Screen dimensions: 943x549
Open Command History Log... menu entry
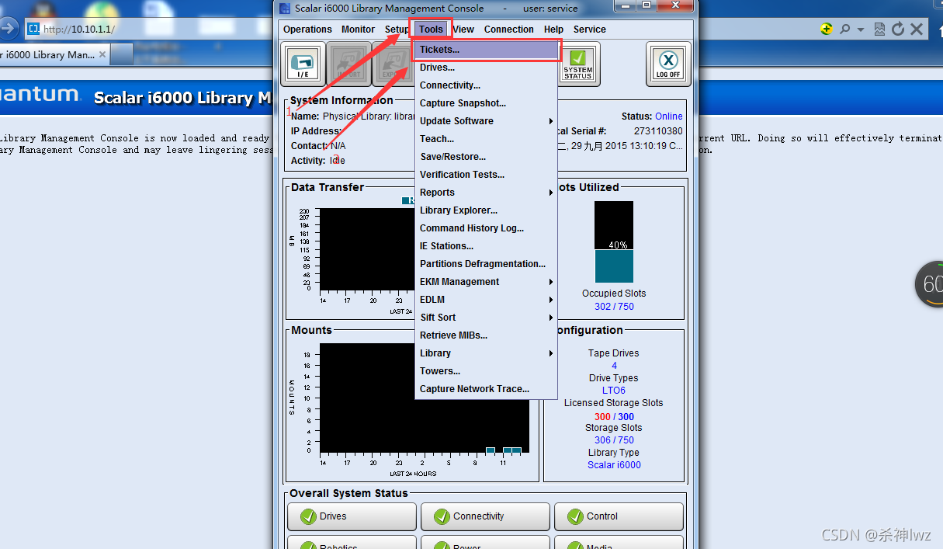point(487,228)
